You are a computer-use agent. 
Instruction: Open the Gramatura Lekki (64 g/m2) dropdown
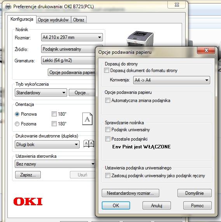tap(68, 60)
